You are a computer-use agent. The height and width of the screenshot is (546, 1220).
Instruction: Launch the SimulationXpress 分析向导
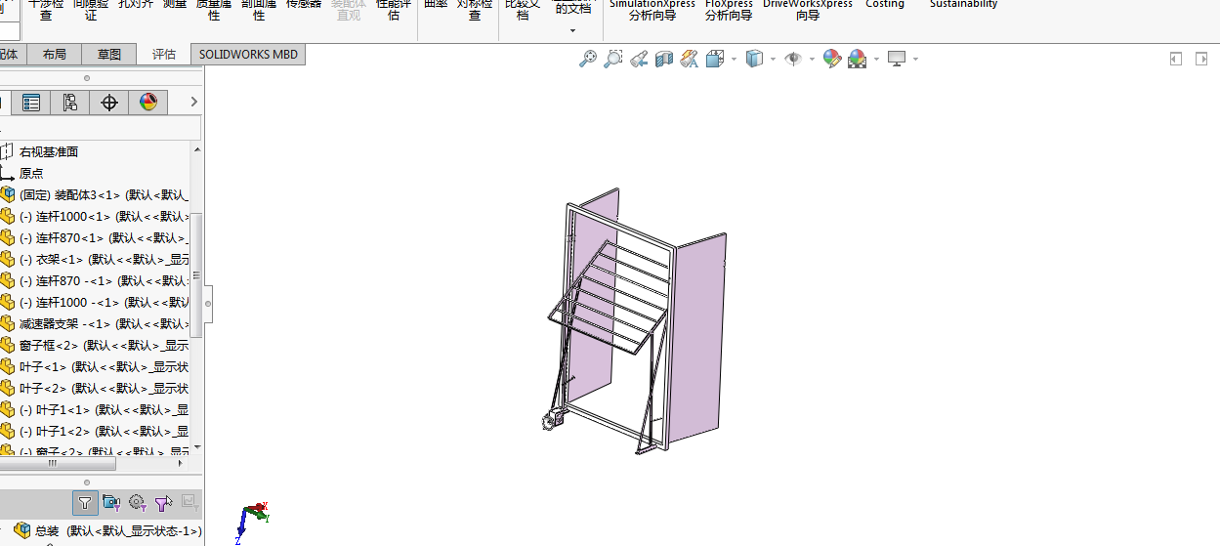[x=652, y=10]
